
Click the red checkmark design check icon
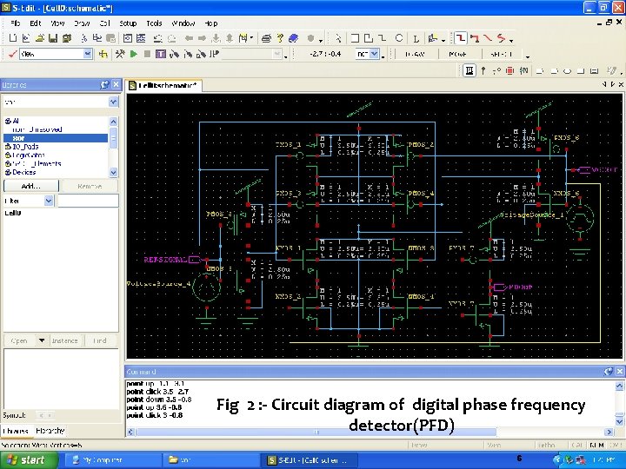(x=11, y=54)
